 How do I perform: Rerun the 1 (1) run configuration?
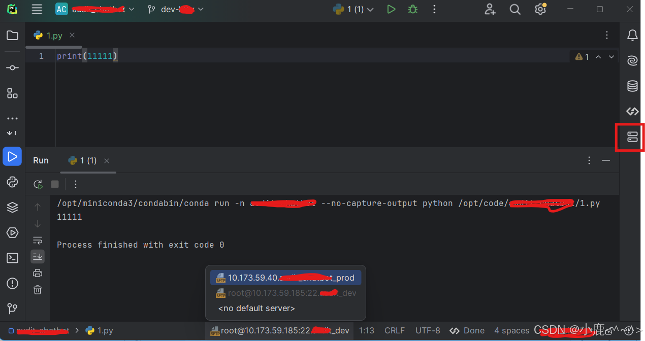point(38,185)
